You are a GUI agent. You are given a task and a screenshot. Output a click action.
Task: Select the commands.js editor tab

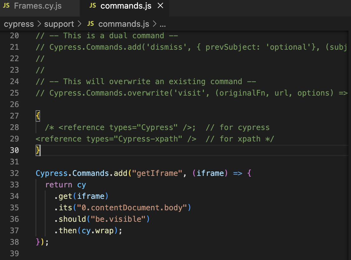124,6
